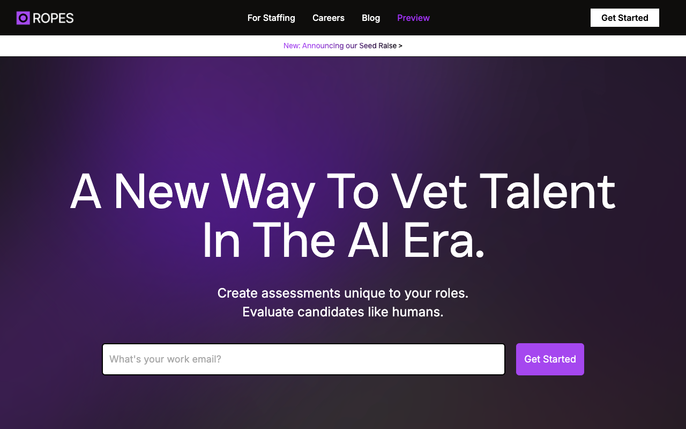Focus the work email input field
Image resolution: width=686 pixels, height=429 pixels.
coord(303,359)
